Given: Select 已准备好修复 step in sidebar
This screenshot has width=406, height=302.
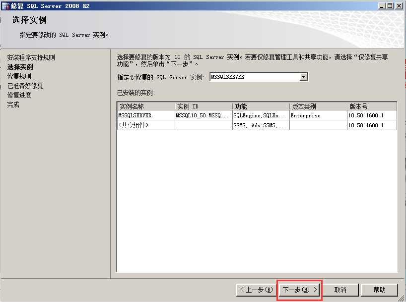Looking at the screenshot, I should click(25, 86).
